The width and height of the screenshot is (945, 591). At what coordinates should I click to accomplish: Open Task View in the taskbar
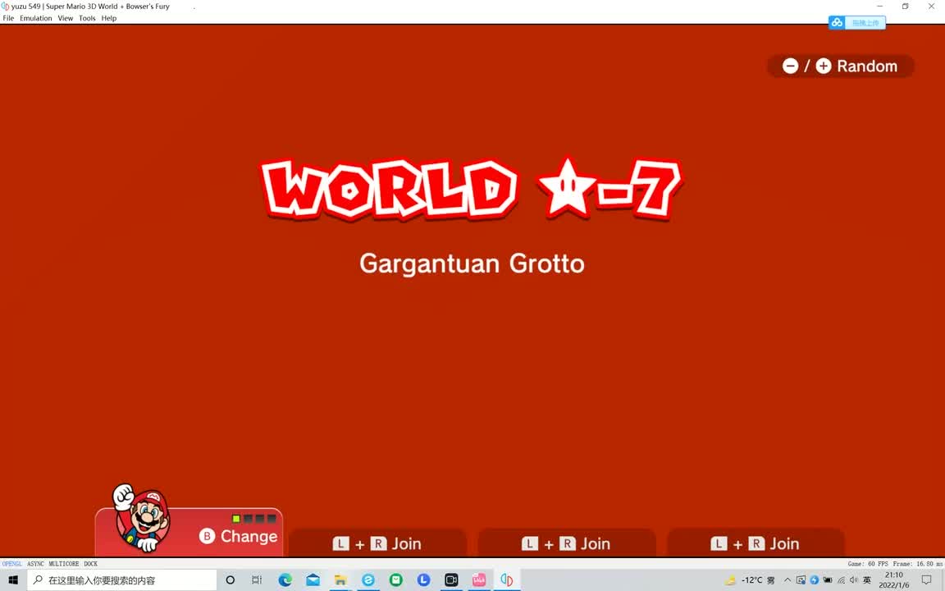(x=257, y=580)
